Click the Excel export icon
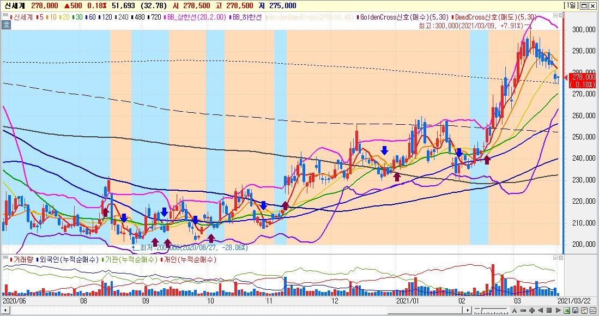This screenshot has width=599, height=316. tap(567, 311)
